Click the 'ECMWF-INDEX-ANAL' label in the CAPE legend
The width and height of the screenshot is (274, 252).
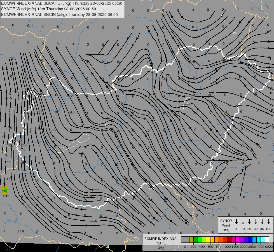pyautogui.click(x=161, y=239)
